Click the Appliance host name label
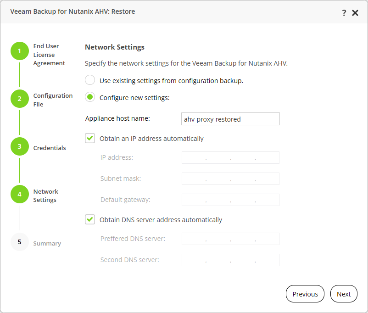368x313 pixels. click(x=117, y=118)
